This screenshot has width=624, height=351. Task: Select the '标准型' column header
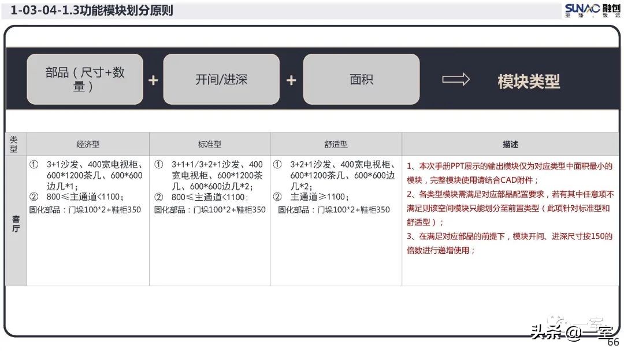click(210, 144)
